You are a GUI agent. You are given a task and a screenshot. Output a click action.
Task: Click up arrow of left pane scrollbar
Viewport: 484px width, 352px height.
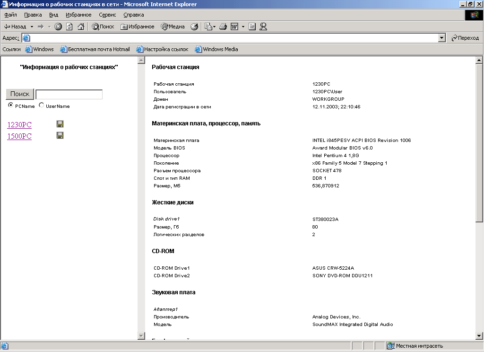(141, 60)
